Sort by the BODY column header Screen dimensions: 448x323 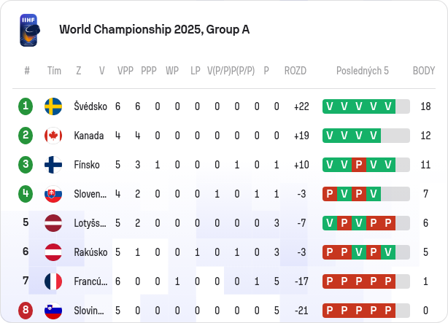pos(424,71)
